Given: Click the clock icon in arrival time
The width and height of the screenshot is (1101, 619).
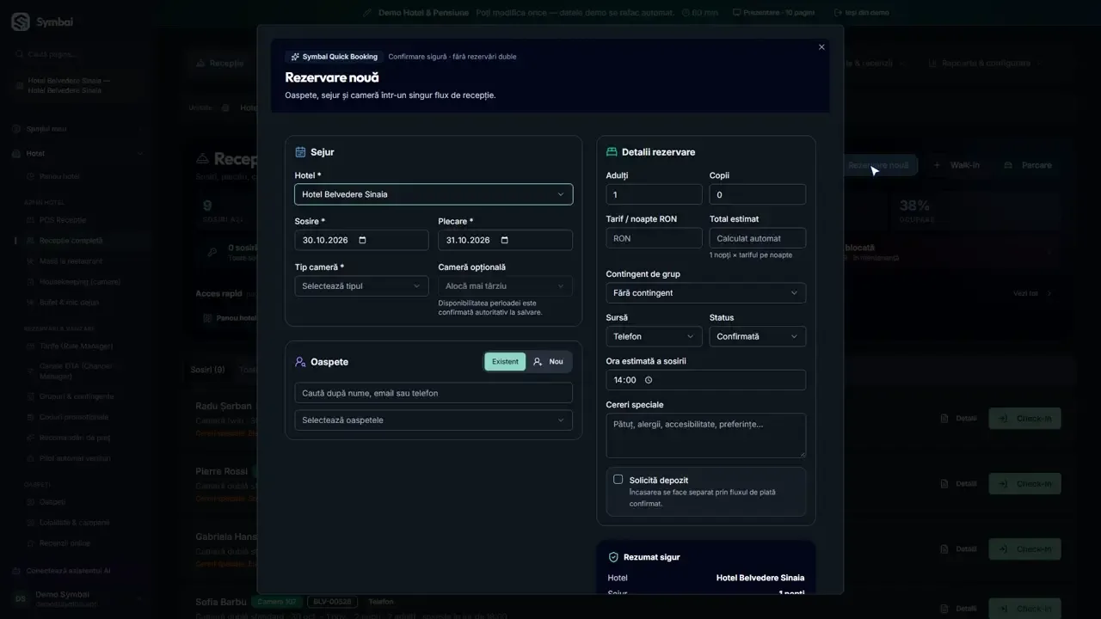Looking at the screenshot, I should [649, 380].
